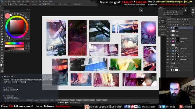Click the hue value stepper arrows
Image resolution: width=195 pixels, height=109 pixels.
click(x=28, y=43)
